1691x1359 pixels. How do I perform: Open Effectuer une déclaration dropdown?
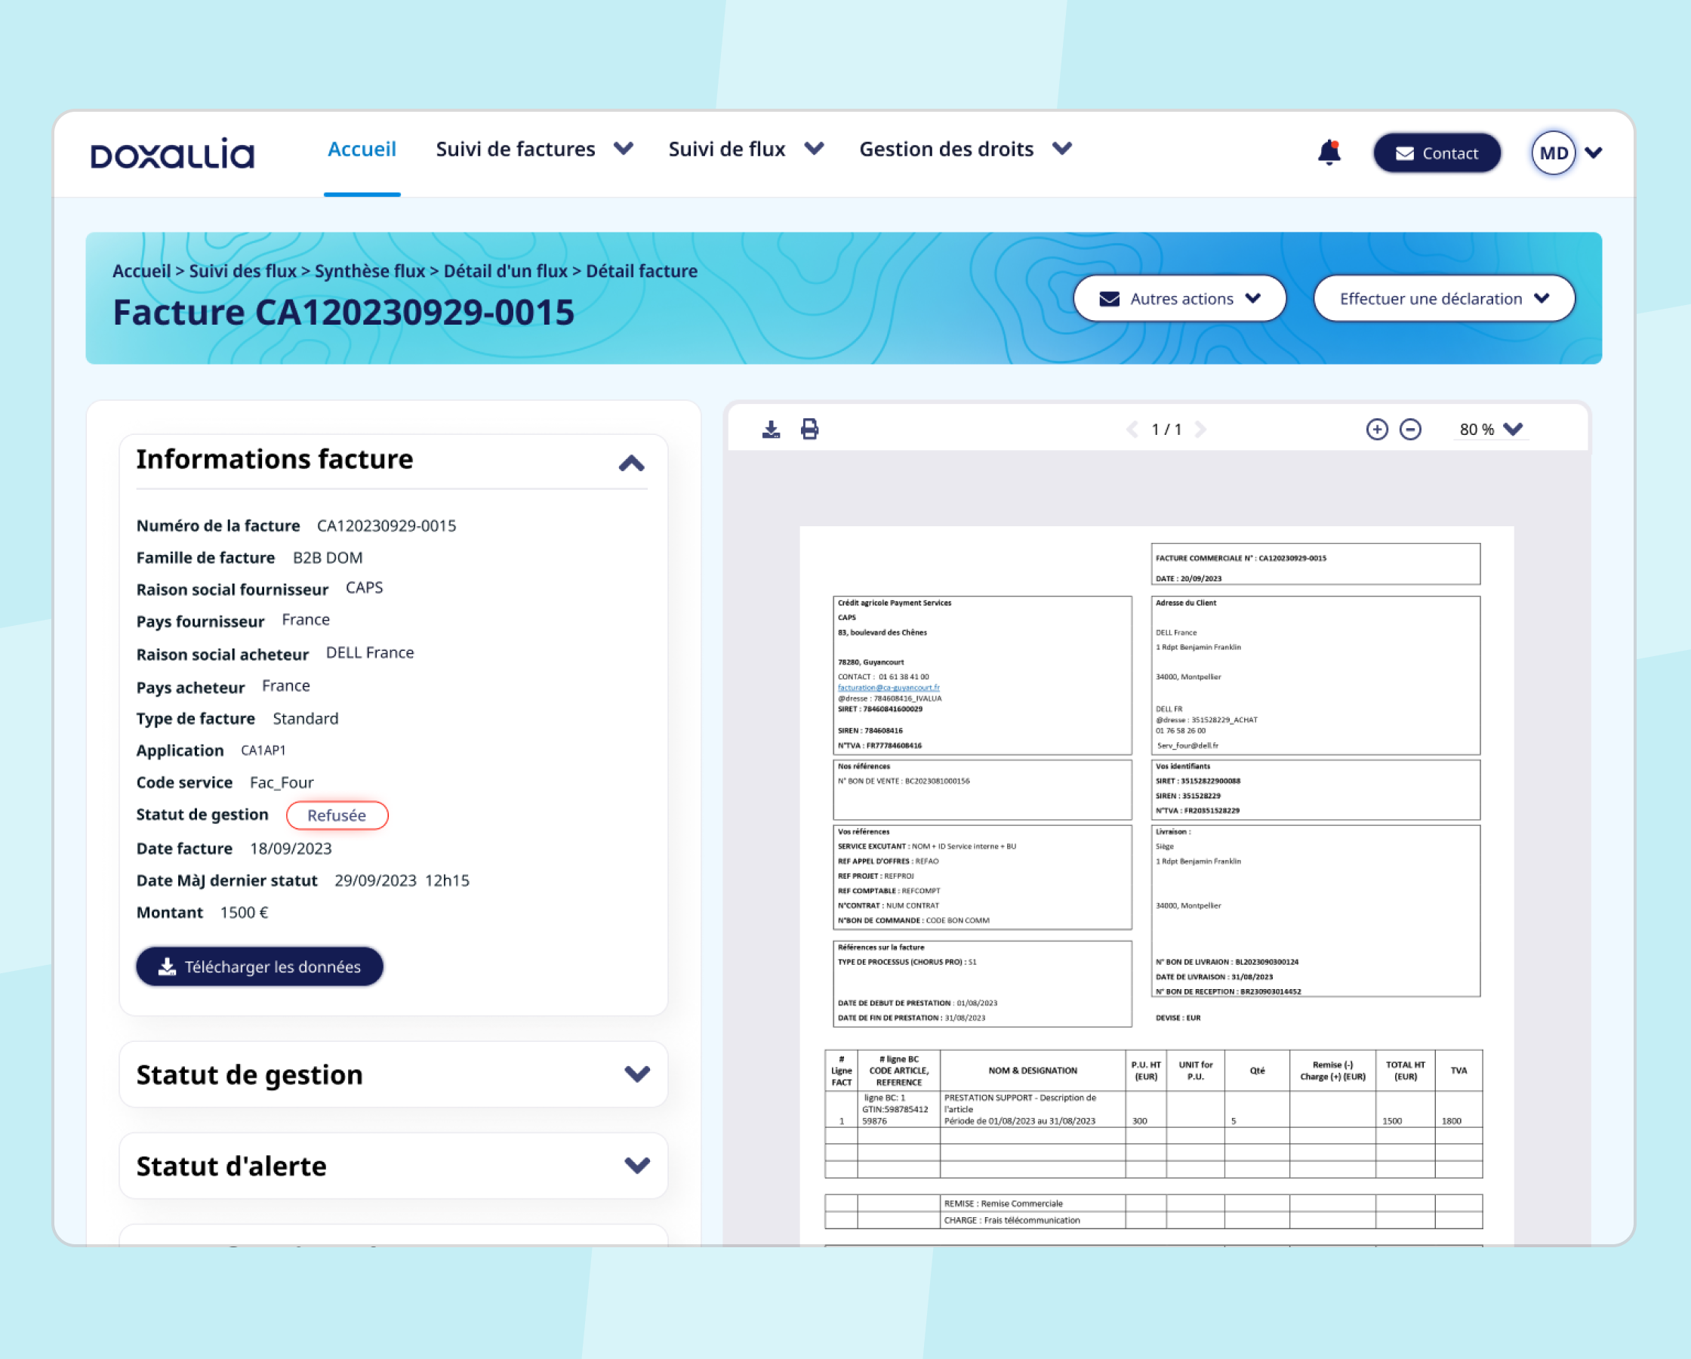1444,298
